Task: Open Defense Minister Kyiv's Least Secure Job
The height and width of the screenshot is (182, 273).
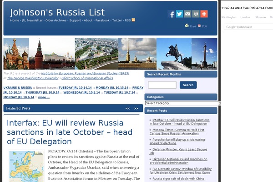Action: [x=178, y=151]
